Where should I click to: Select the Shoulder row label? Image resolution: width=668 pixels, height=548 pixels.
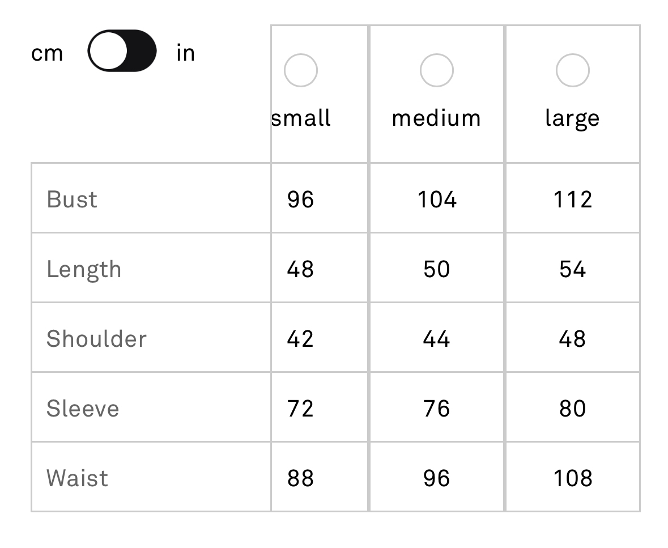(x=96, y=339)
